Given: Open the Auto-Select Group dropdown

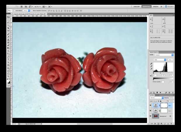Looking at the screenshot, I should [x=26, y=11].
